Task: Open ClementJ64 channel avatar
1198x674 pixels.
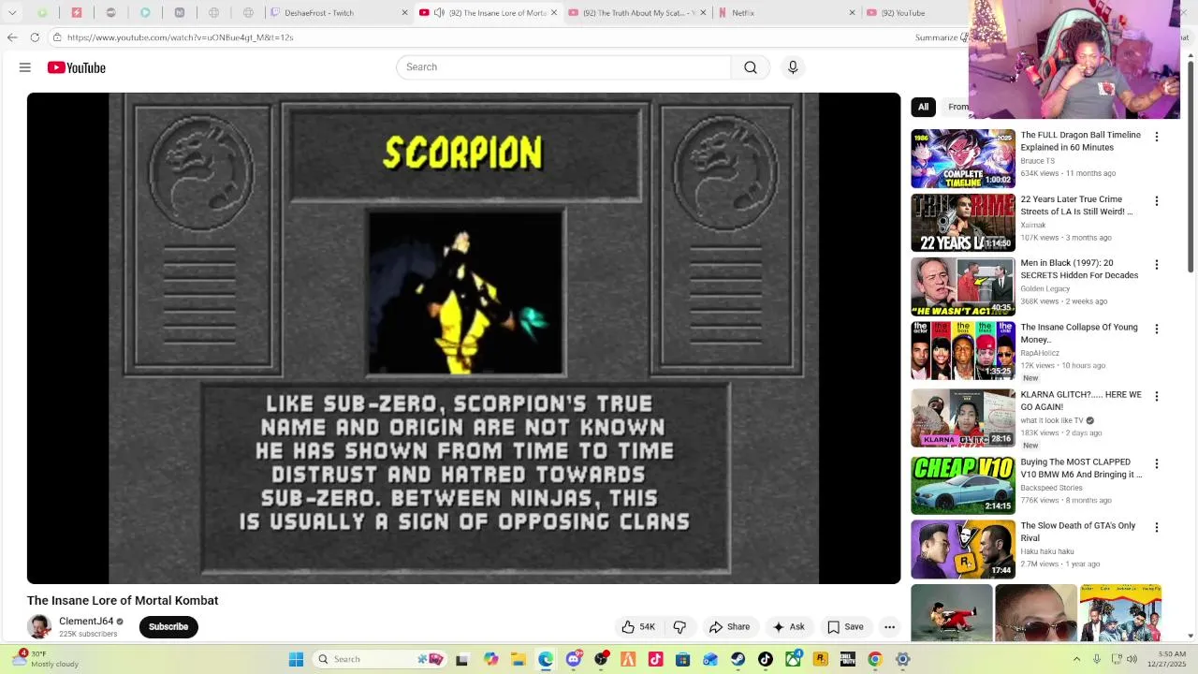Action: [39, 627]
